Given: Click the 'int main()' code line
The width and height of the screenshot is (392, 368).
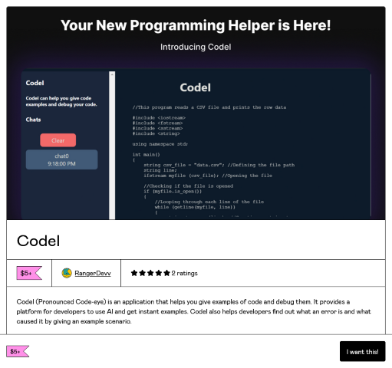Looking at the screenshot, I should 146,155.
